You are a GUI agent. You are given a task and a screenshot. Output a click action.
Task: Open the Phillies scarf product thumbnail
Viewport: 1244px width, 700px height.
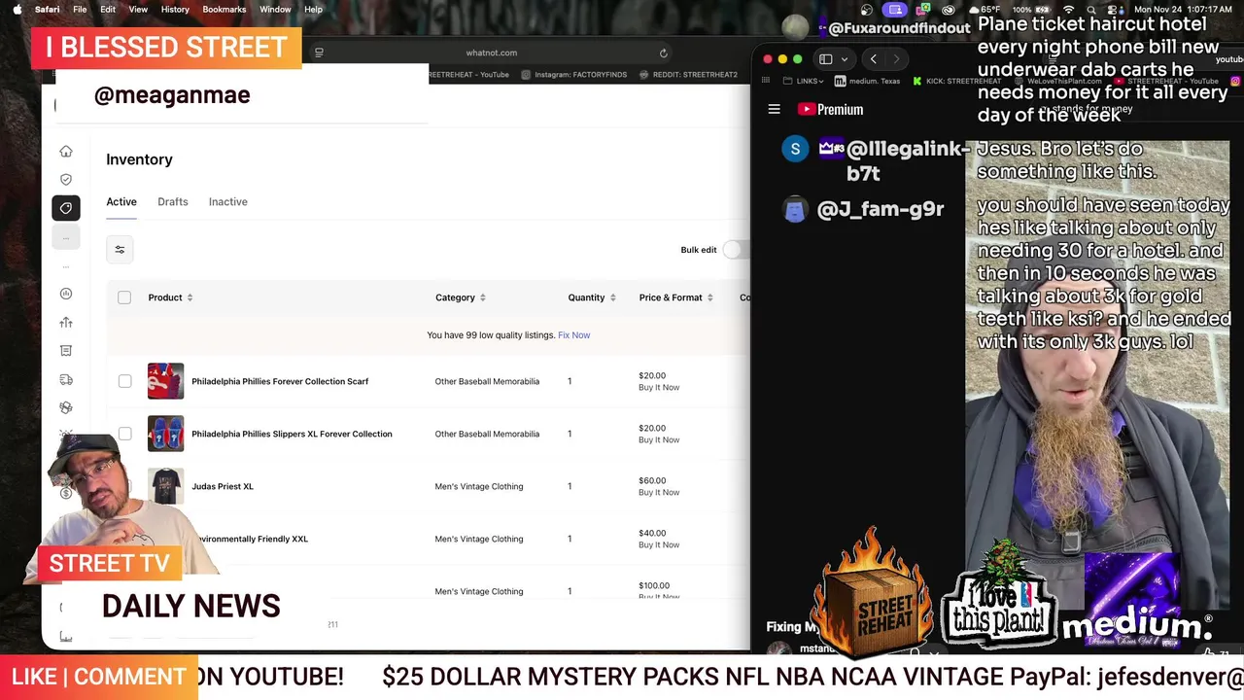(x=165, y=381)
